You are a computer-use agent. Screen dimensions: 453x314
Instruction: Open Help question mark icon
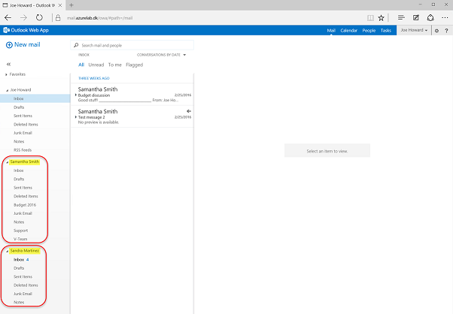coord(446,30)
